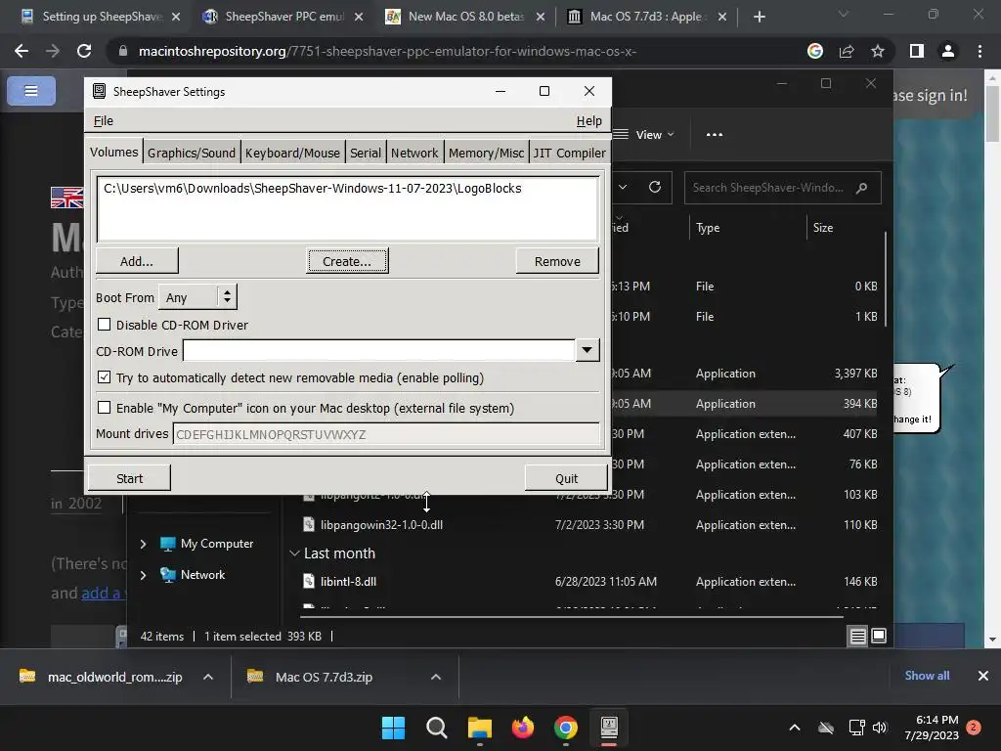Refresh the File Explorer folder
Viewport: 1001px width, 751px height.
[655, 187]
